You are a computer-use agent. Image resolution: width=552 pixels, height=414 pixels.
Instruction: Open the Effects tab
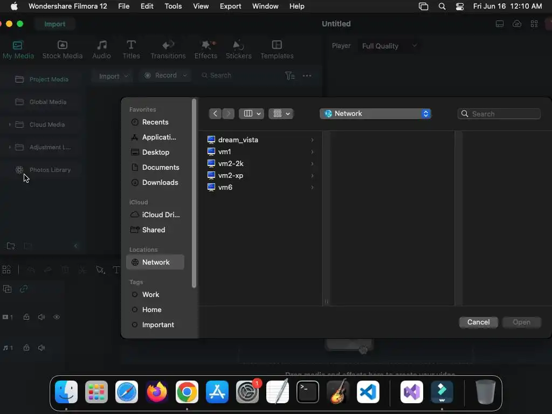tap(205, 50)
